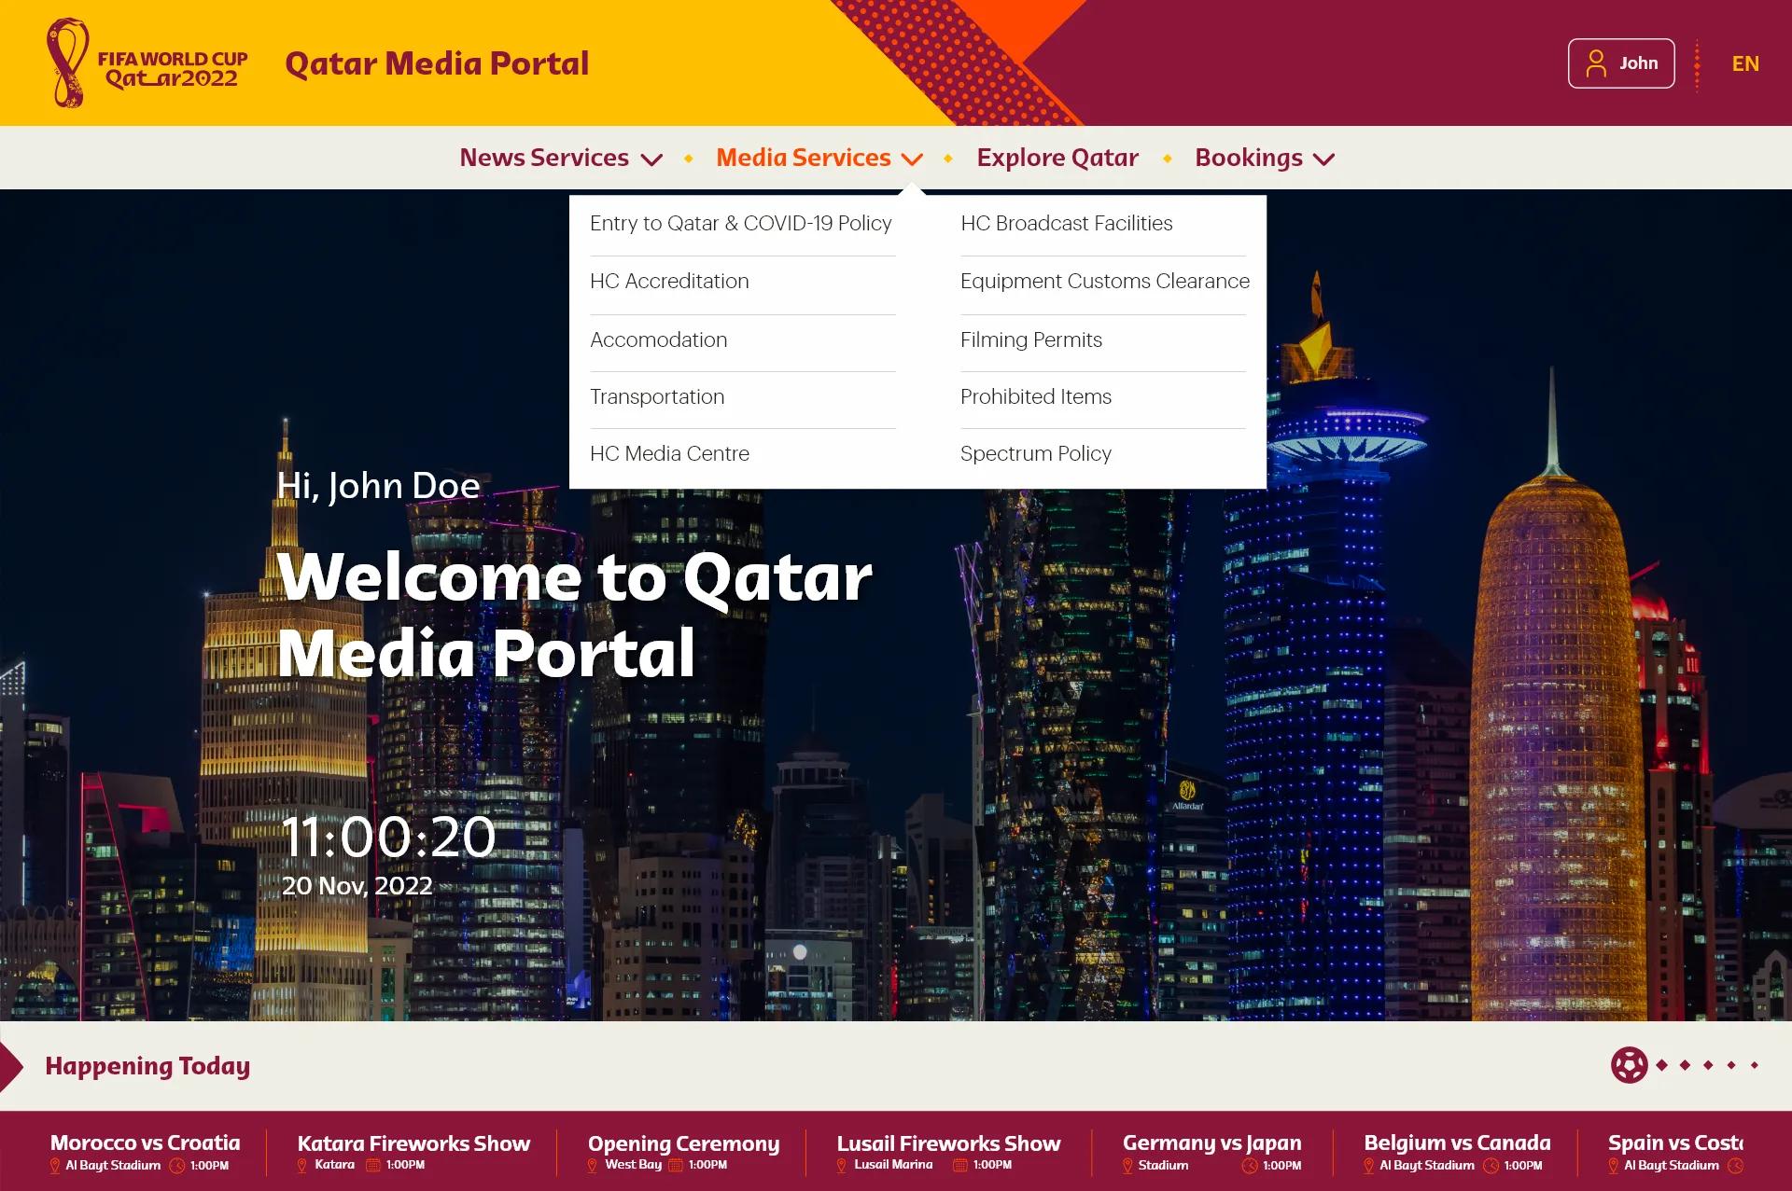Click the location pin for Lusail Fireworks Show
Viewport: 1792px width, 1191px height.
click(842, 1166)
